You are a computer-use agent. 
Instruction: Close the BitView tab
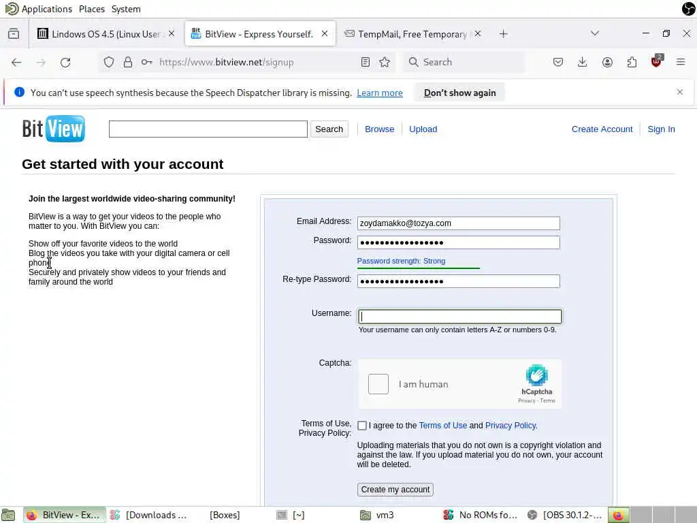click(325, 33)
